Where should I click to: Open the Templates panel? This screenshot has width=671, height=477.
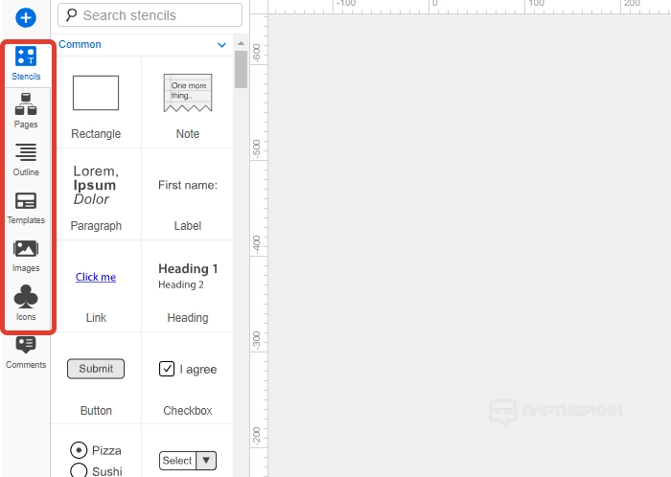click(x=26, y=208)
